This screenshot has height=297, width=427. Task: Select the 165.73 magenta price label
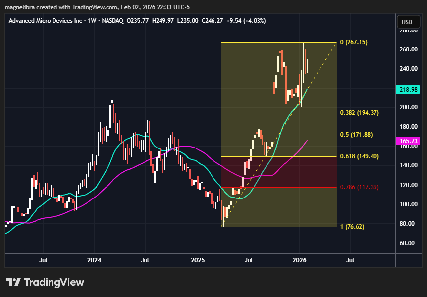coord(408,141)
